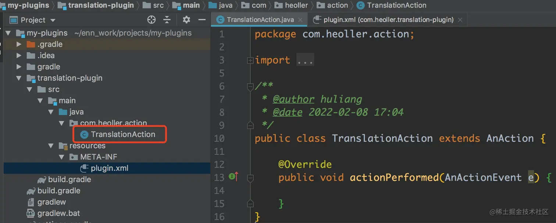The image size is (556, 223).
Task: Expand the folded import statements
Action: (250, 60)
